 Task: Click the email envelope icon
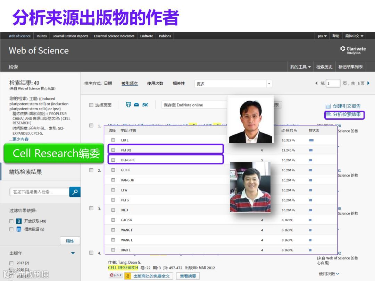point(136,105)
